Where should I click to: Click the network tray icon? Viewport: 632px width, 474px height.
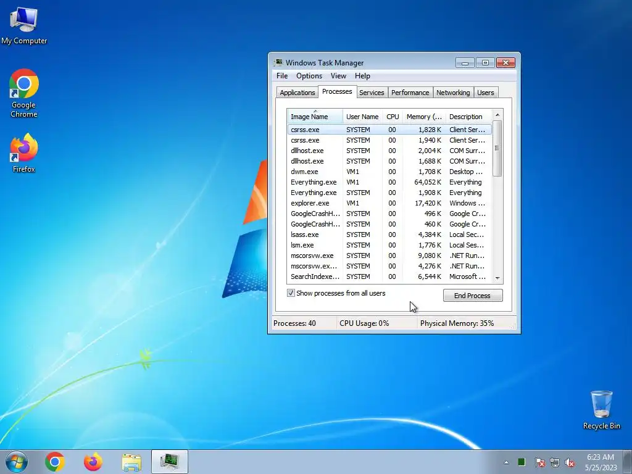pyautogui.click(x=555, y=462)
